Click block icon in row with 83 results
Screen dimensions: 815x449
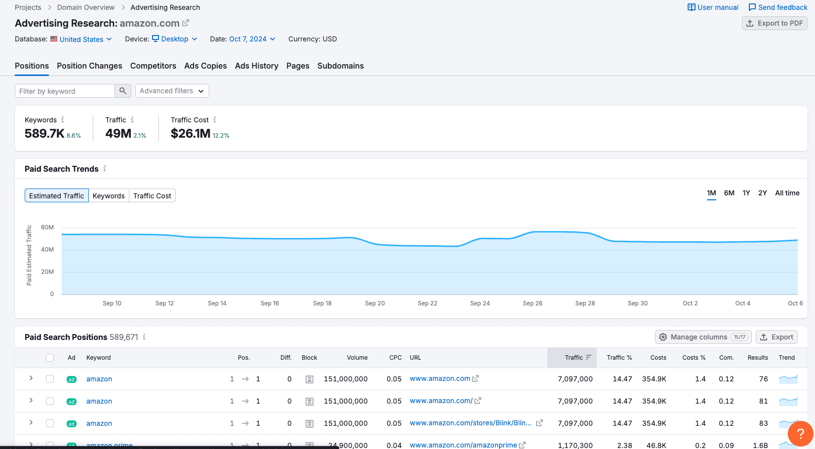310,423
